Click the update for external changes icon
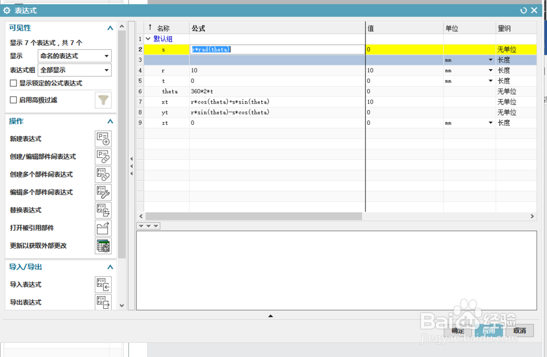 (103, 245)
